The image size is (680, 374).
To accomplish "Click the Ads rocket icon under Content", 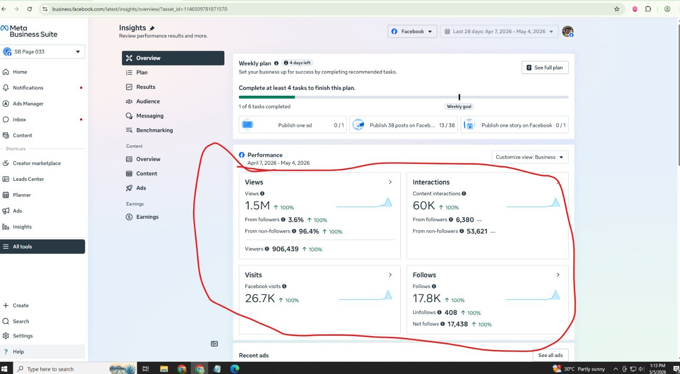I will coord(129,188).
